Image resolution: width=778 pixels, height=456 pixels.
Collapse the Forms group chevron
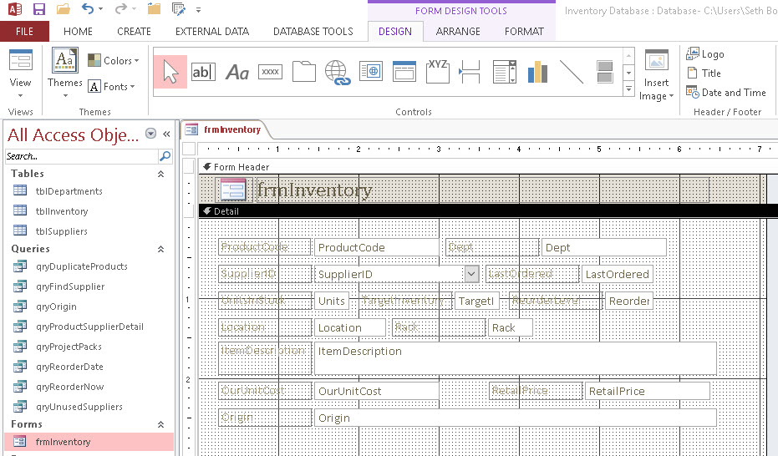tap(160, 425)
